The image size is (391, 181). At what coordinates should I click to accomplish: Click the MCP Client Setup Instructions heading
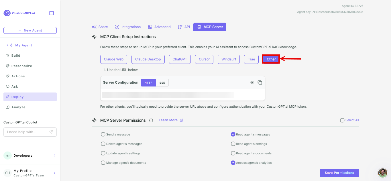[128, 37]
